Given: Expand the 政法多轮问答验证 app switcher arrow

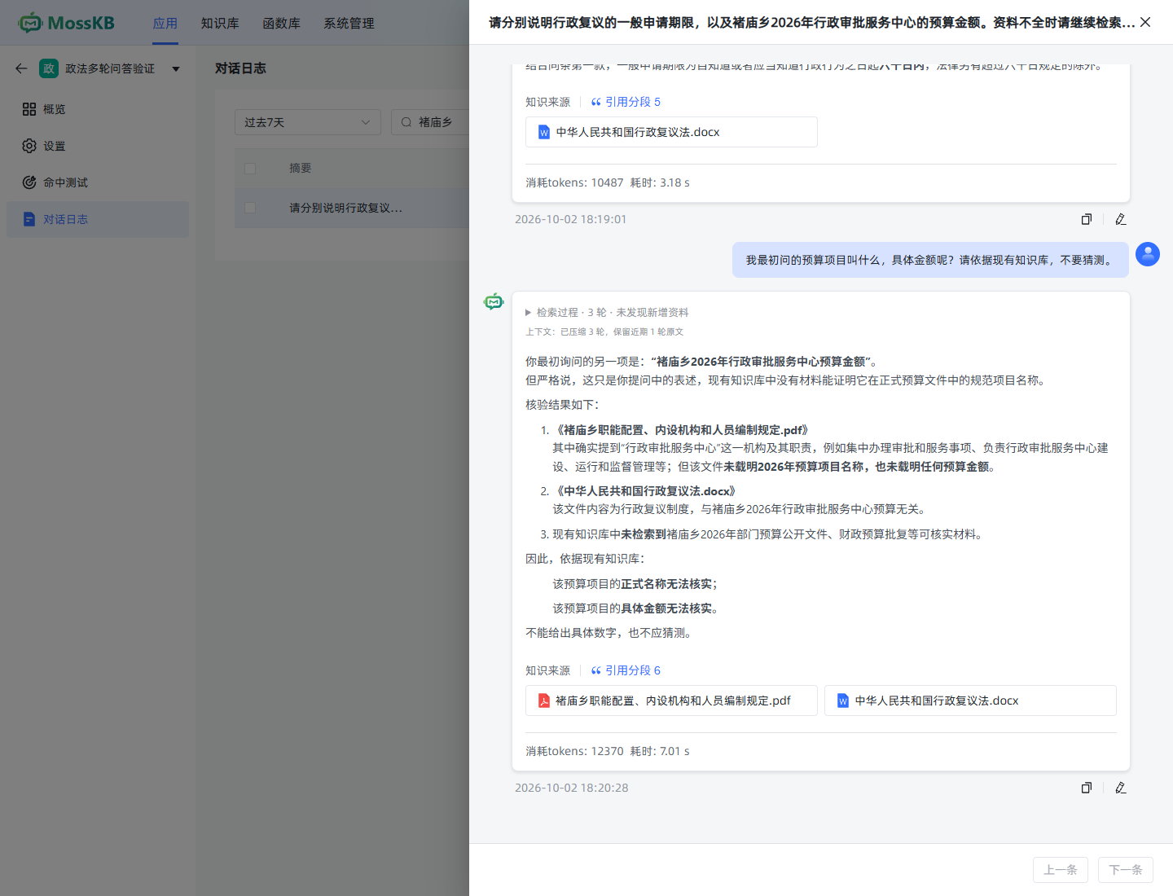Looking at the screenshot, I should 176,68.
